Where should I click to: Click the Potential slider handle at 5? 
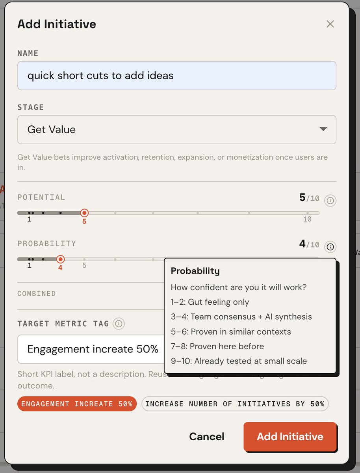coord(84,213)
